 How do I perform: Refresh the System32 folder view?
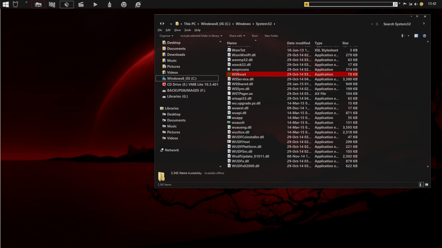point(377,24)
